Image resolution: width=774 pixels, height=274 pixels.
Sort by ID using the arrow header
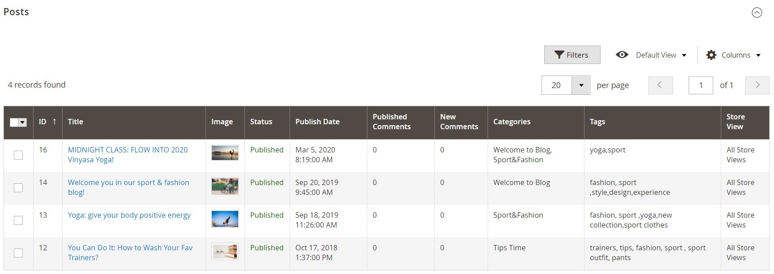48,122
